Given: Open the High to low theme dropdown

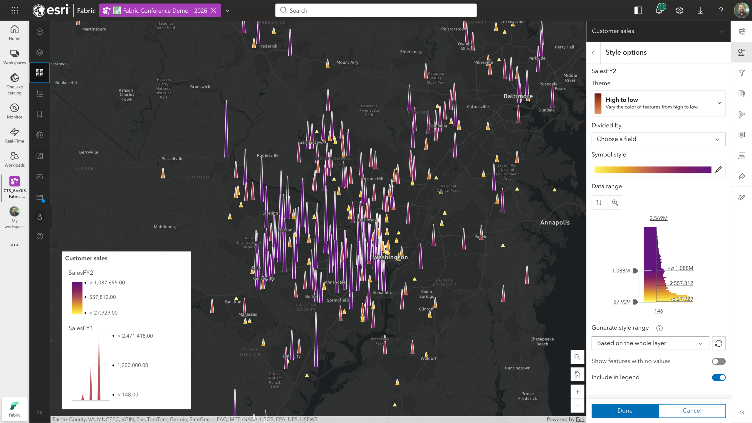Looking at the screenshot, I should (x=658, y=103).
